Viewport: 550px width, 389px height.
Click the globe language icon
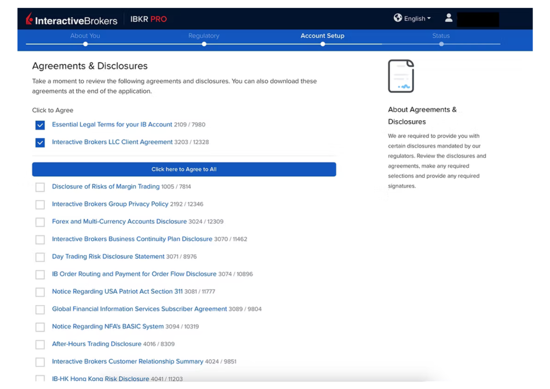398,18
